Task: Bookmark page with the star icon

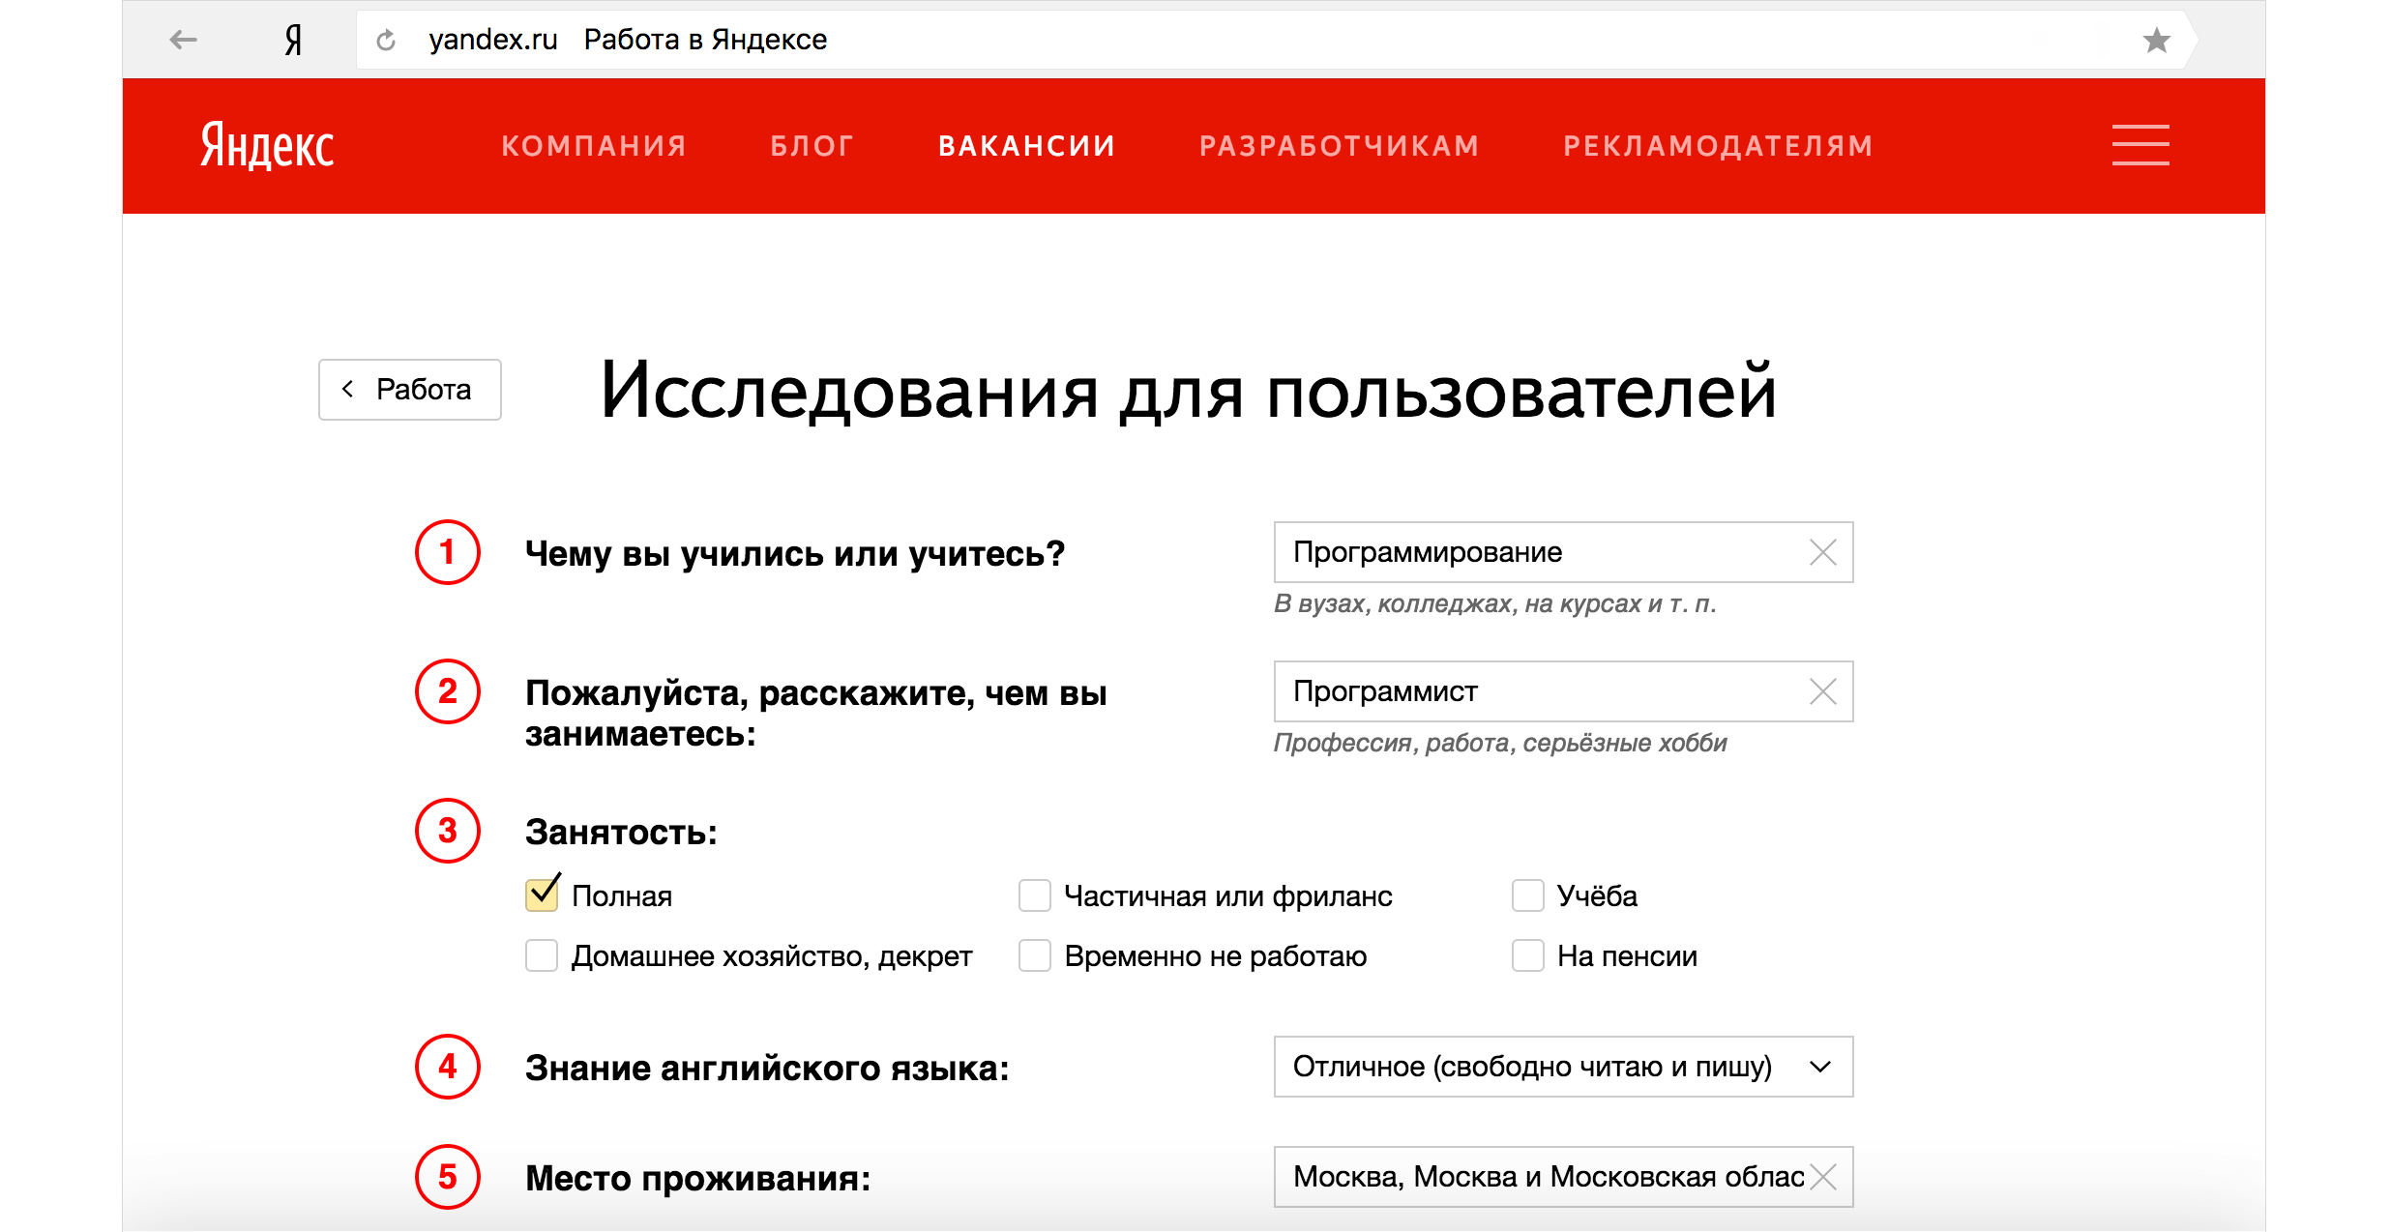Action: (x=2156, y=40)
